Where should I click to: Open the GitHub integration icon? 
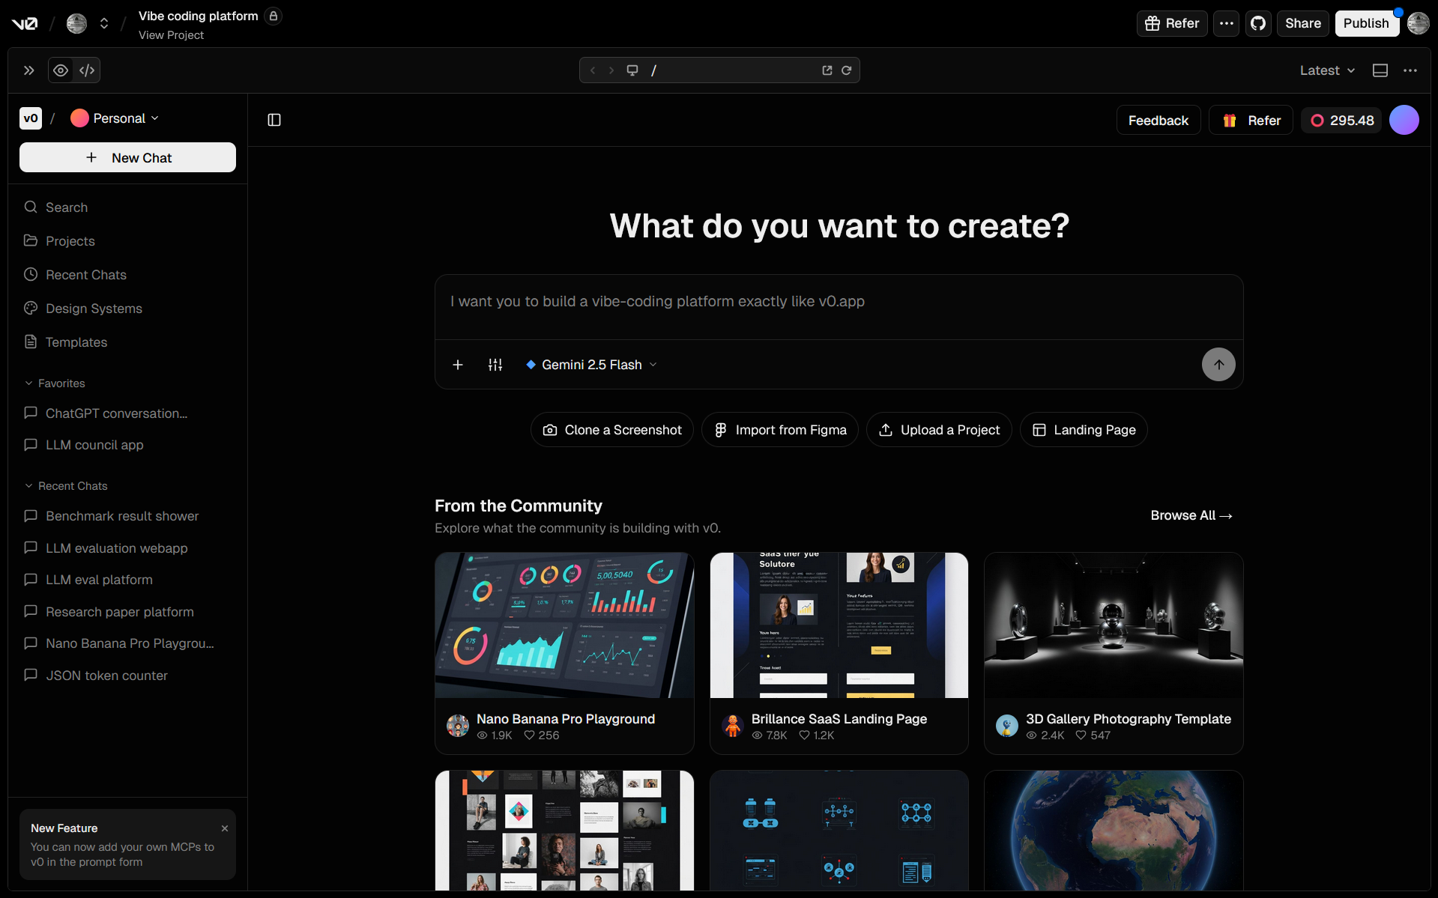click(x=1258, y=23)
